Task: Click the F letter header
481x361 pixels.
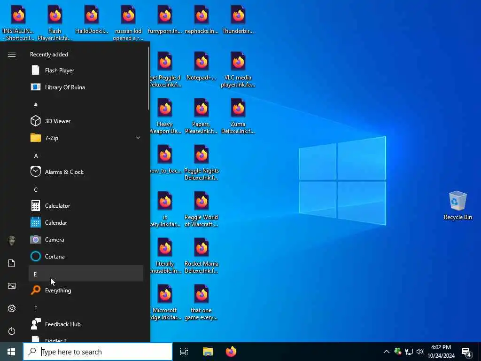Action: pos(86,307)
